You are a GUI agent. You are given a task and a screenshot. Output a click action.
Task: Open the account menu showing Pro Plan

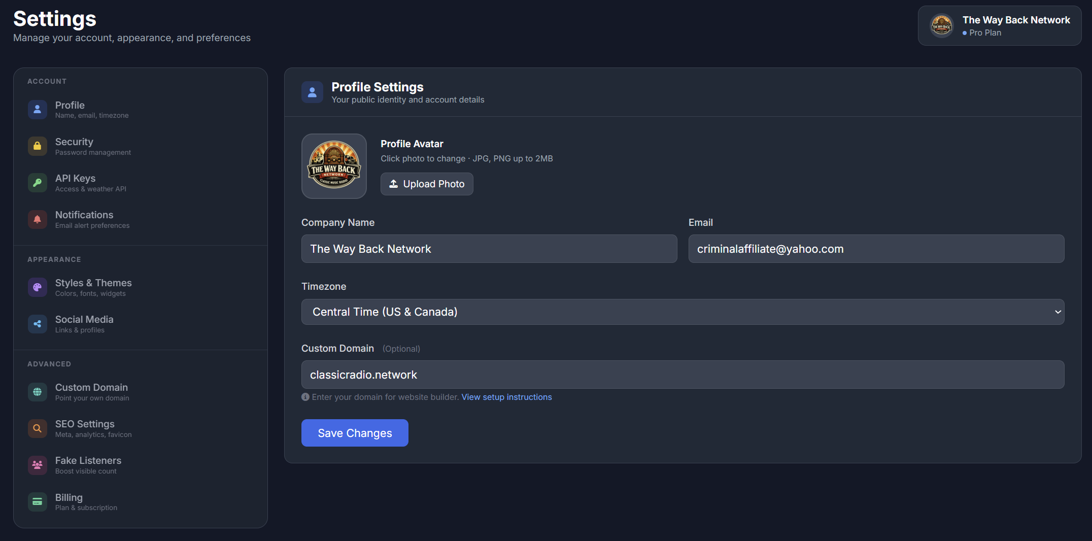click(x=999, y=26)
